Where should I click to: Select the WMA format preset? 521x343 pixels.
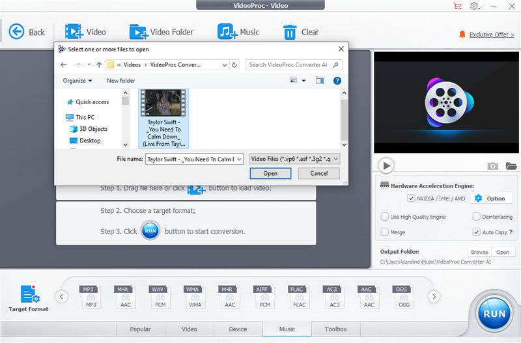click(195, 297)
